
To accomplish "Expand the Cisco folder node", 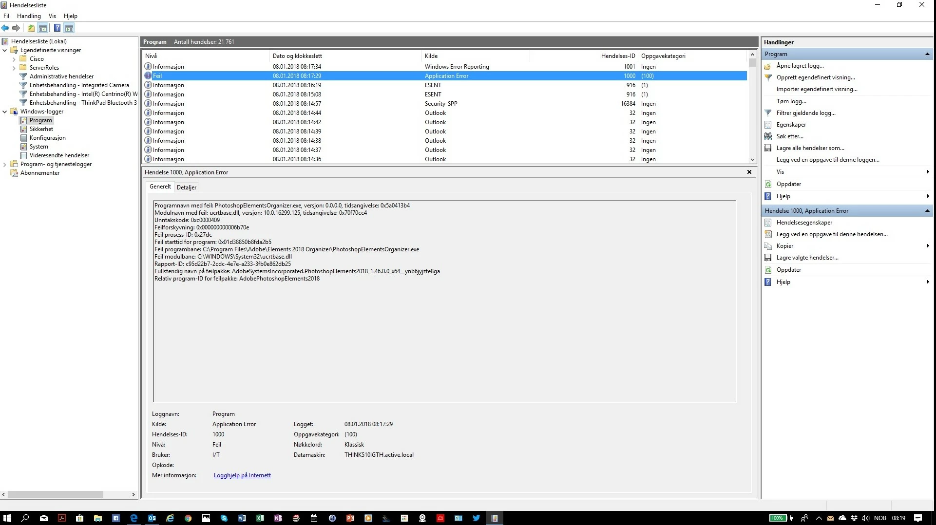I will pyautogui.click(x=14, y=59).
